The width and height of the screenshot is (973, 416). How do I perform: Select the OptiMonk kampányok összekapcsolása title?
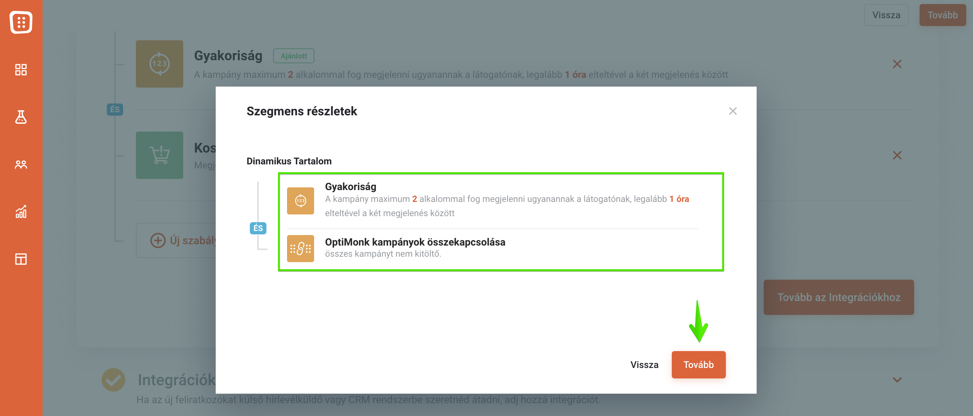[415, 242]
